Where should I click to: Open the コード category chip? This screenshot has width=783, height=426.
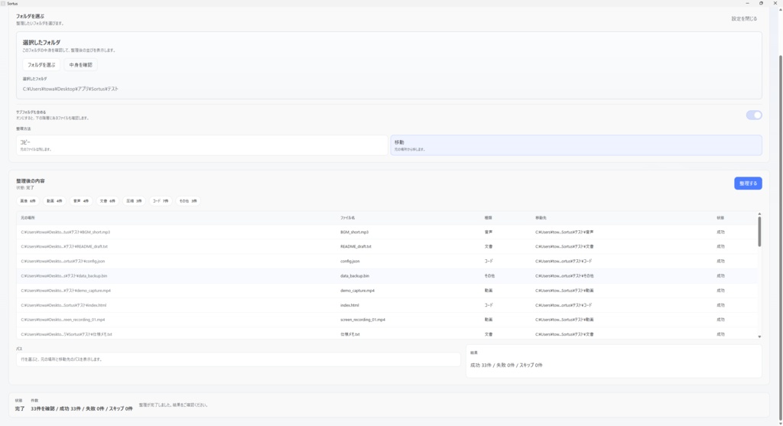pyautogui.click(x=160, y=200)
